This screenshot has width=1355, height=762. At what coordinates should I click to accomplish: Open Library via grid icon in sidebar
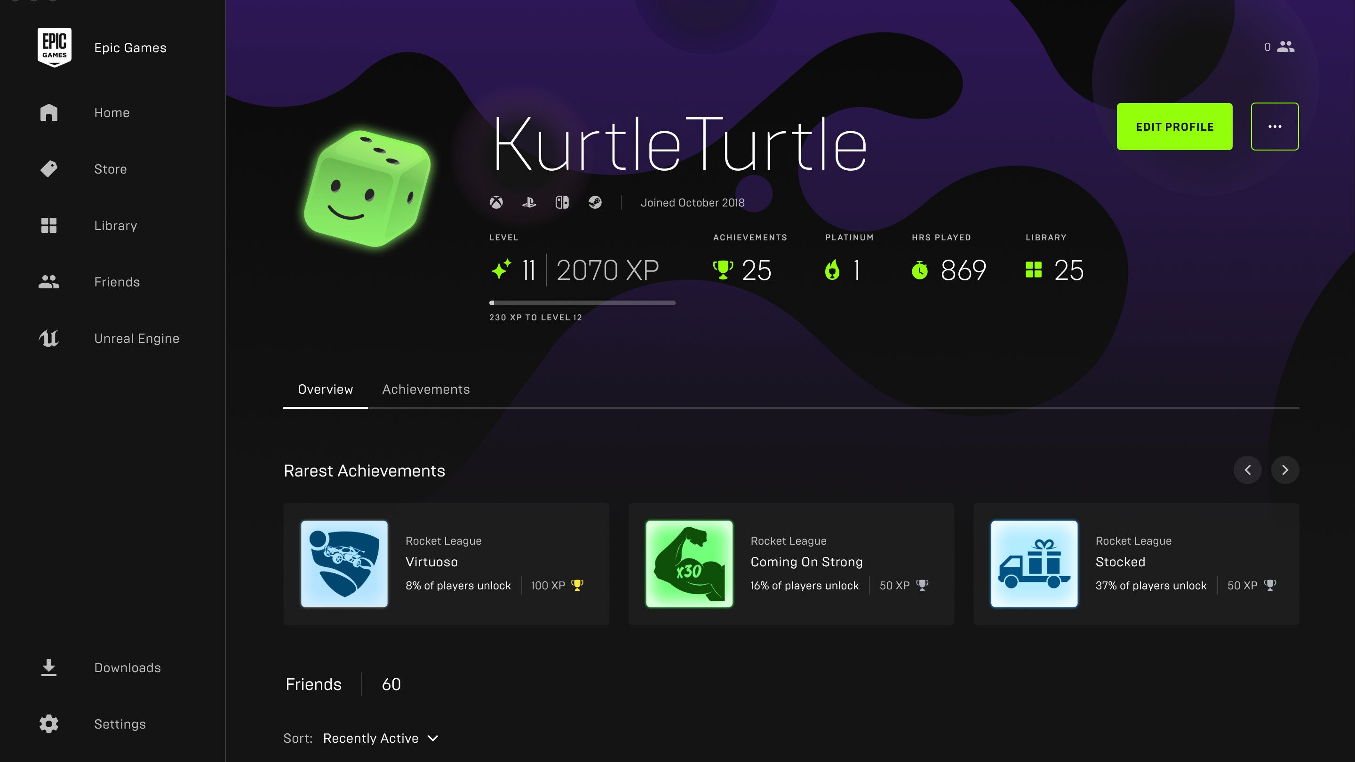point(49,225)
